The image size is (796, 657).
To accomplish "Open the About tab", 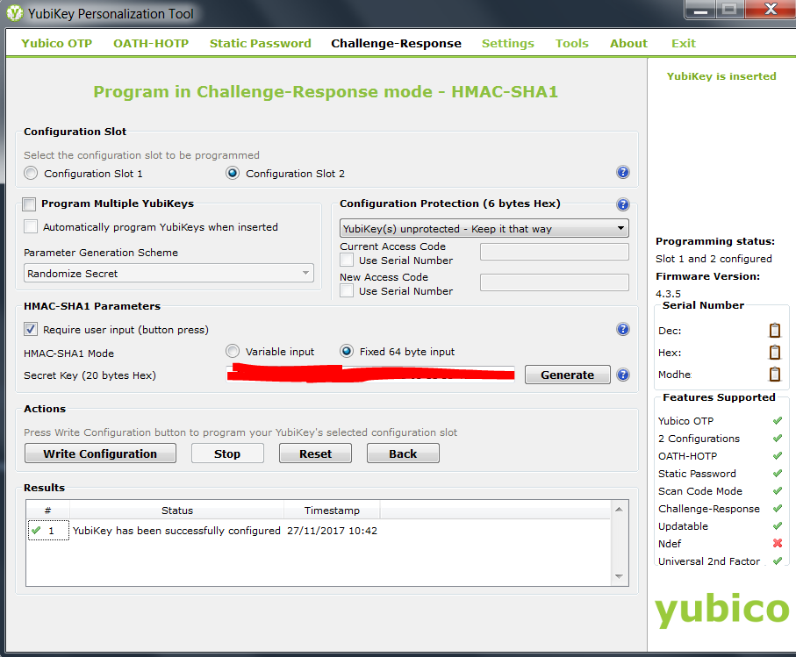I will coord(628,43).
